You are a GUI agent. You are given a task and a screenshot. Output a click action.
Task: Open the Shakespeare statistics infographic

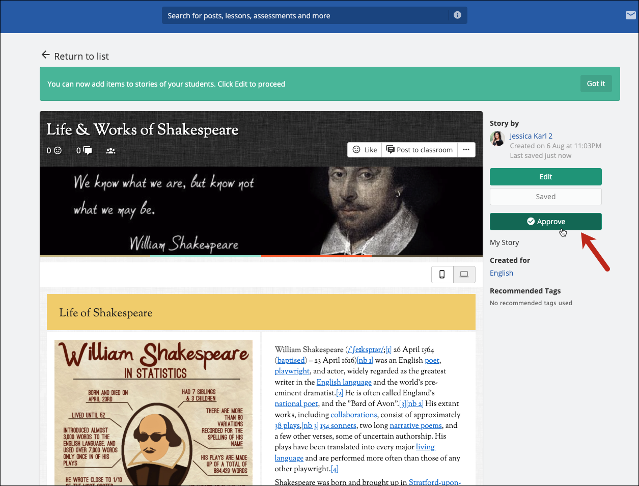(x=153, y=413)
